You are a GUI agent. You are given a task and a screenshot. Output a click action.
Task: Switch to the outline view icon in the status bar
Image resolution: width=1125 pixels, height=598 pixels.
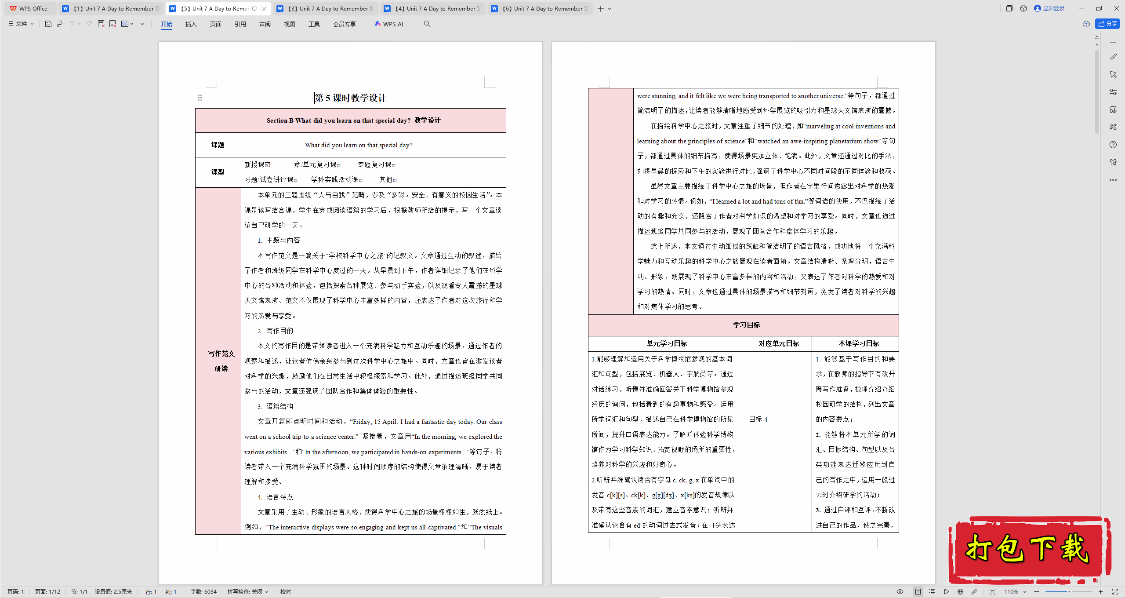pos(932,592)
